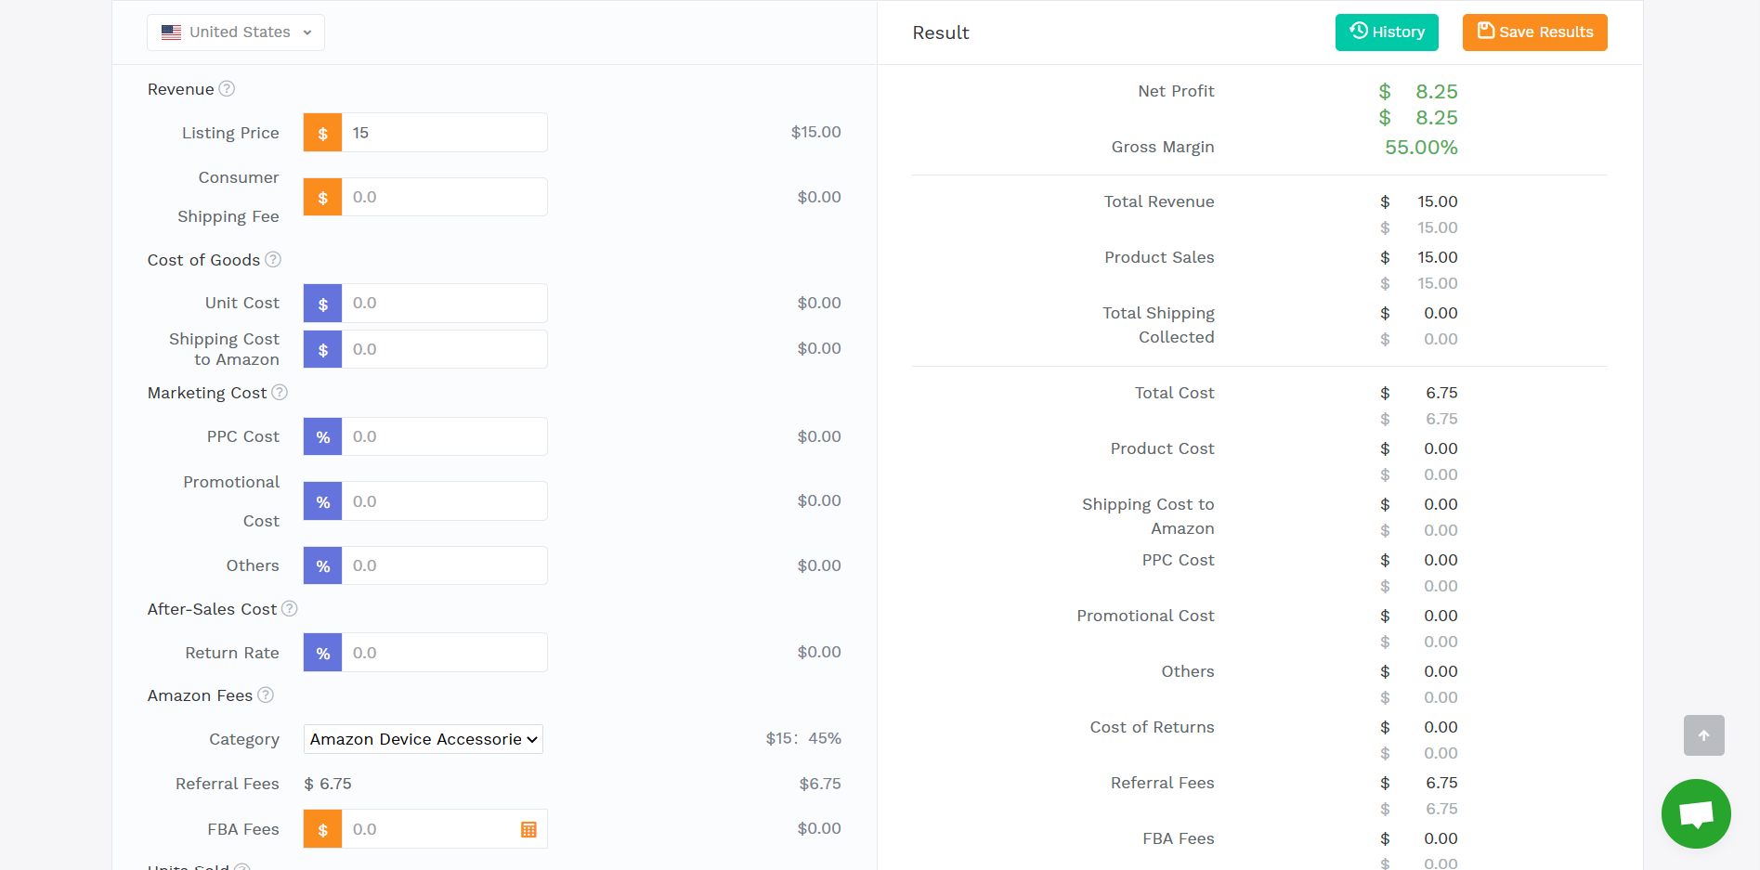Click the Marketing Cost help icon
Screen dimensions: 1760x870
[x=280, y=393]
